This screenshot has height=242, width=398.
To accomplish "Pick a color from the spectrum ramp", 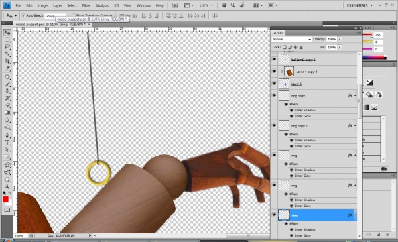I will coord(374,58).
